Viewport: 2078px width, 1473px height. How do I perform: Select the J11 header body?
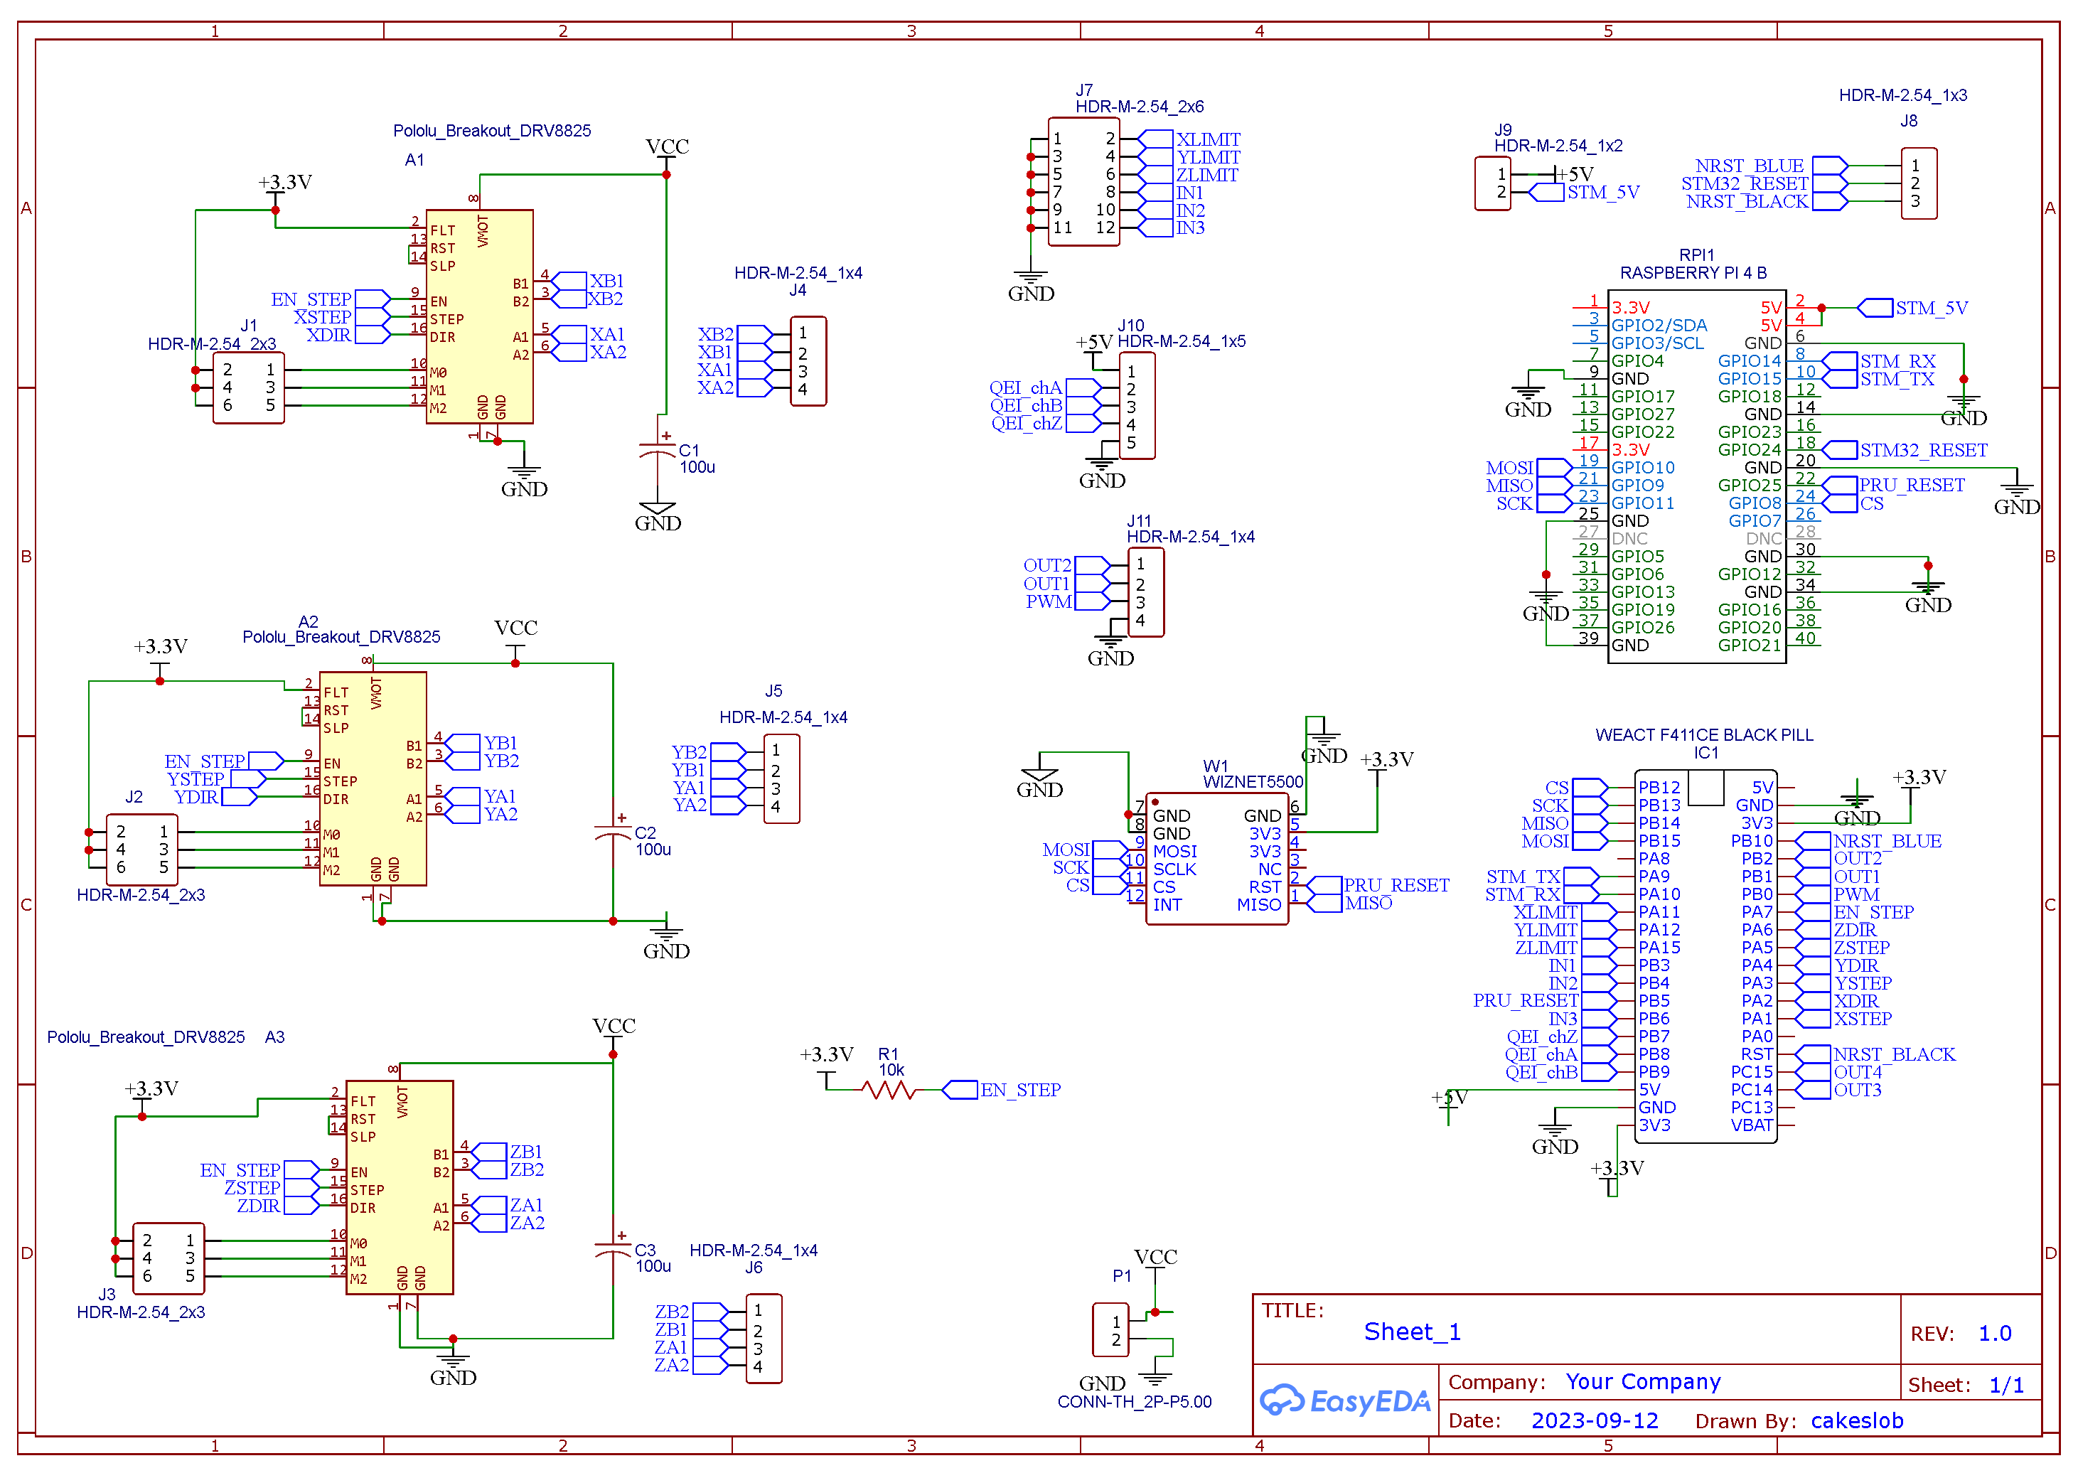click(x=1147, y=592)
